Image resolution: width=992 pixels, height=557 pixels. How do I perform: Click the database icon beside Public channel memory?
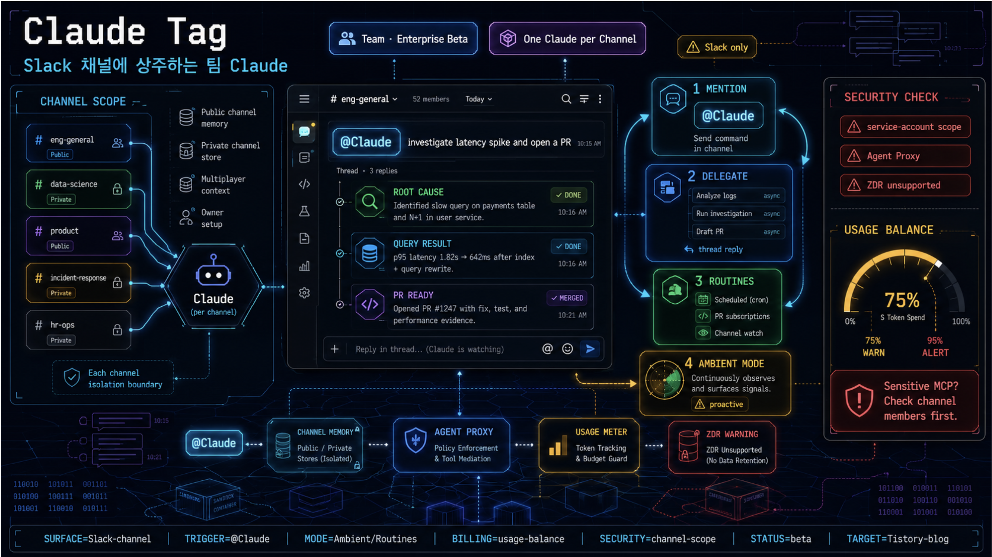click(186, 117)
